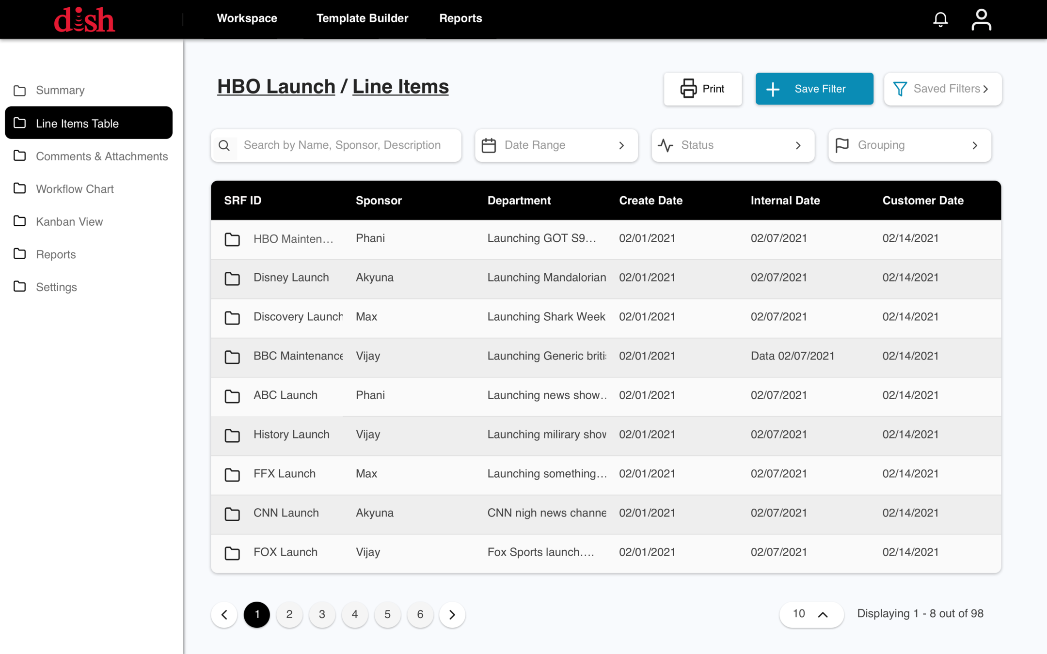Click the funnel icon on Saved Filters
1047x654 pixels.
click(900, 89)
